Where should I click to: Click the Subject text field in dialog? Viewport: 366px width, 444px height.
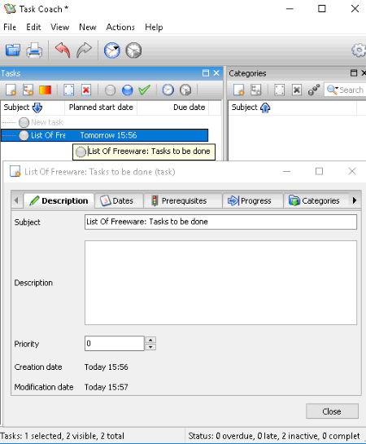(220, 222)
